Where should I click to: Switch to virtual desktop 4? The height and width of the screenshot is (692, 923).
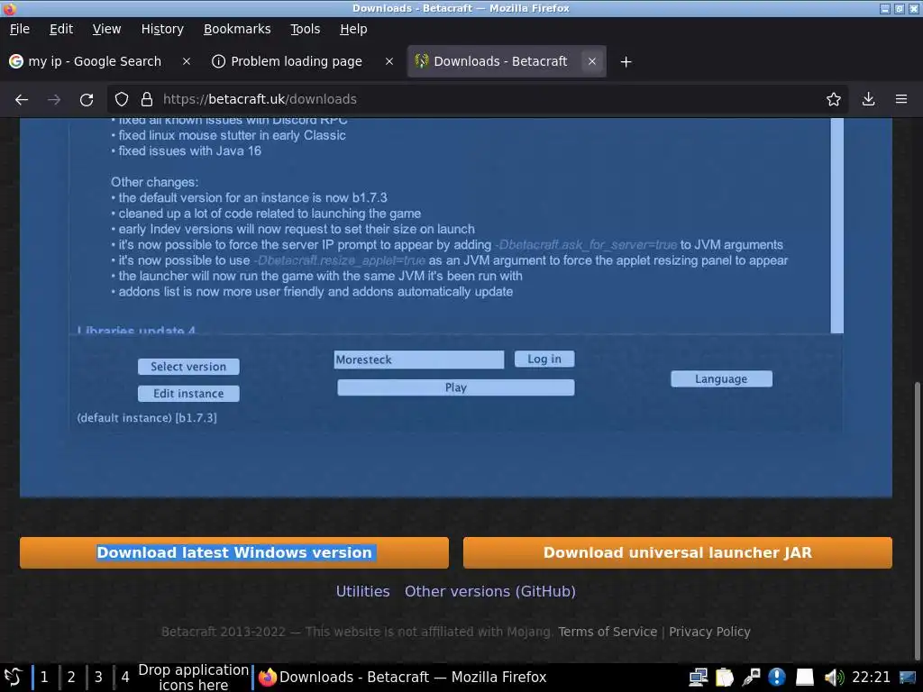(124, 678)
